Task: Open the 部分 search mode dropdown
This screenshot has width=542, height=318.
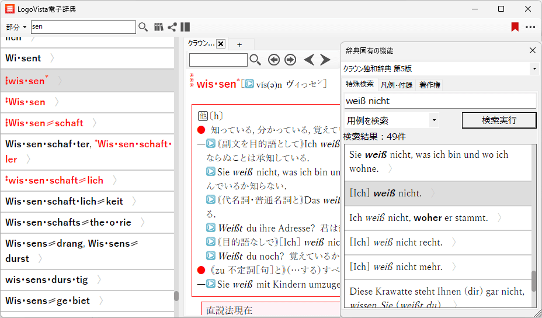Action: 16,27
